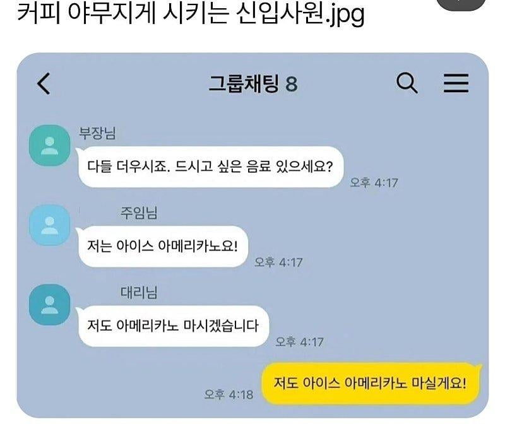Select the yellow 마실게요 message bubble

pos(371,384)
